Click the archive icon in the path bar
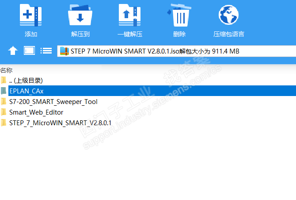Image resolution: width=296 pixels, height=200 pixels. (x=64, y=51)
